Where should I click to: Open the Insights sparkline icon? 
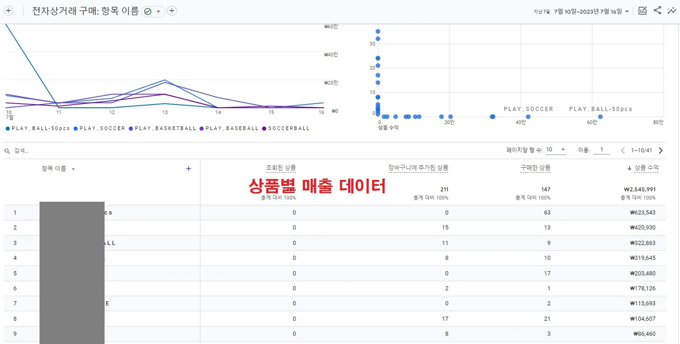point(672,10)
